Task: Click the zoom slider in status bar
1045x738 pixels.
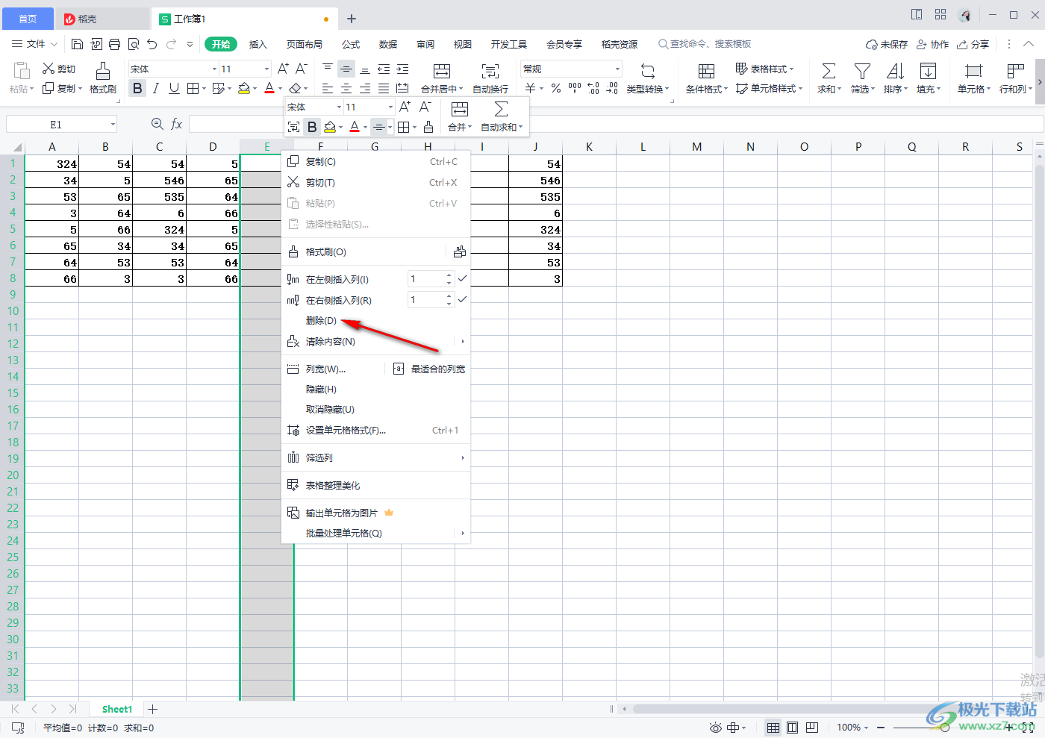Action: [945, 728]
